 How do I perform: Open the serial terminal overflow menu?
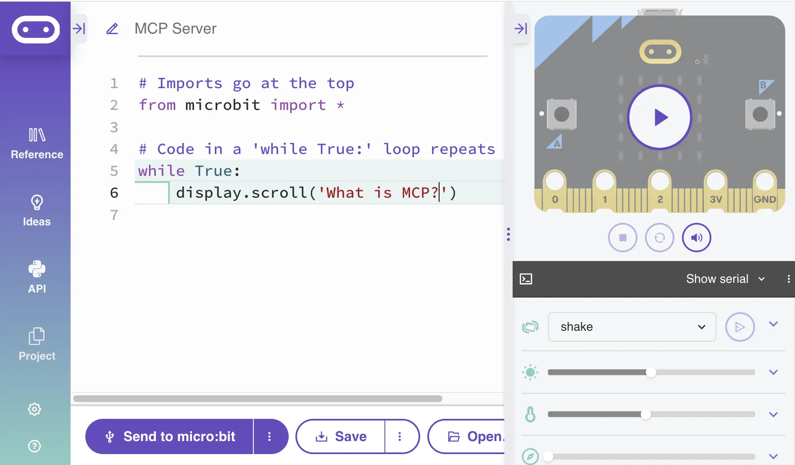[x=789, y=279]
